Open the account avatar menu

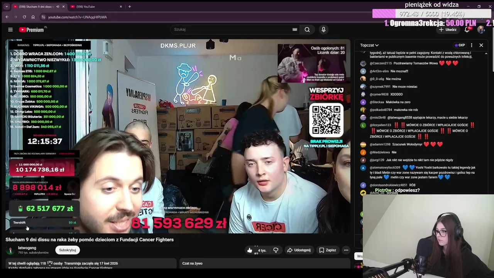(481, 30)
